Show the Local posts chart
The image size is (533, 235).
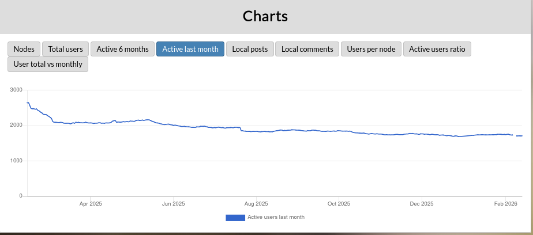point(250,49)
